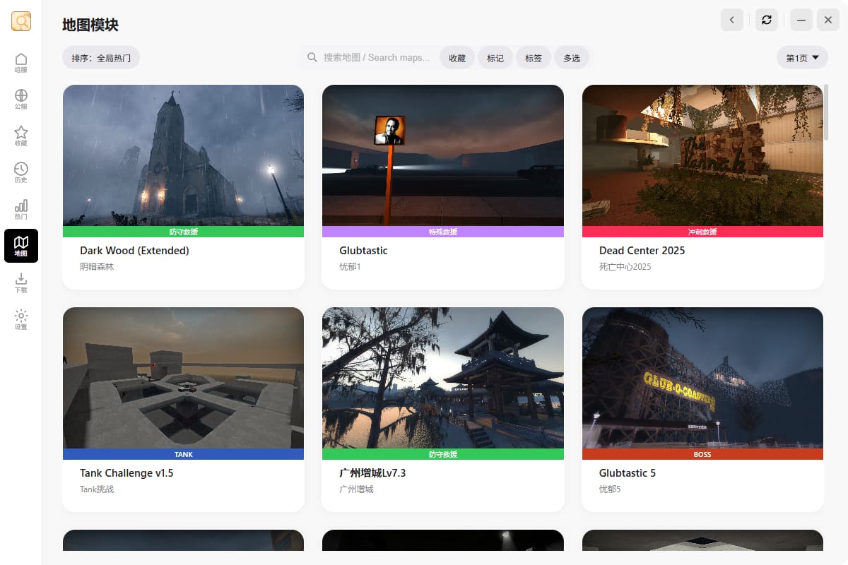
Task: Open the 下载 download icon in sidebar
Action: coord(21,282)
